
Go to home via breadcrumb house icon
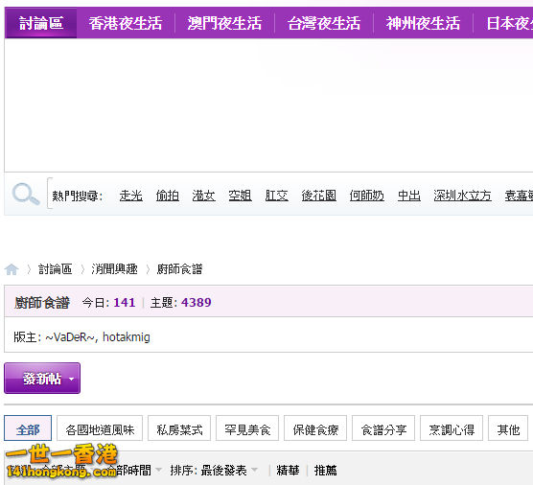(x=12, y=269)
